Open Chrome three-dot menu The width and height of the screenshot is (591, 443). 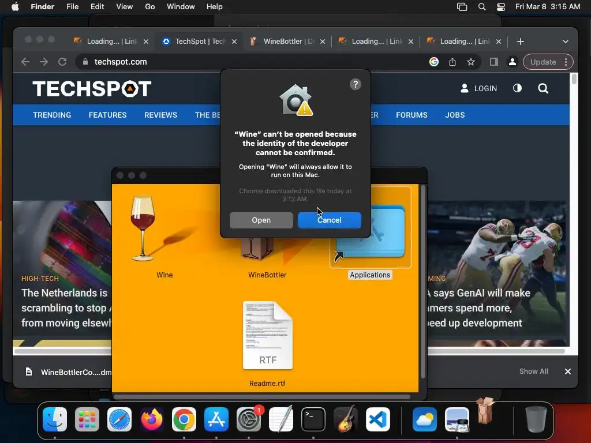pos(566,62)
